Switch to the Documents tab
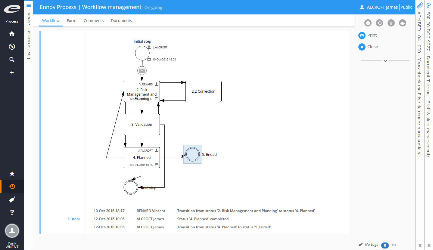This screenshot has height=250, width=433. click(x=121, y=21)
